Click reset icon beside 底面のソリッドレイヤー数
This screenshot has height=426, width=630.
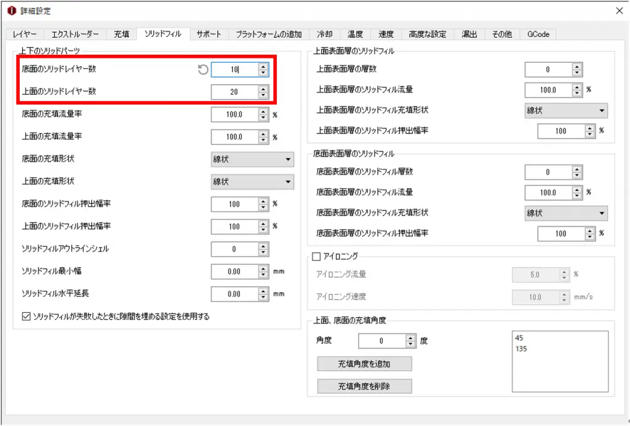pos(203,70)
